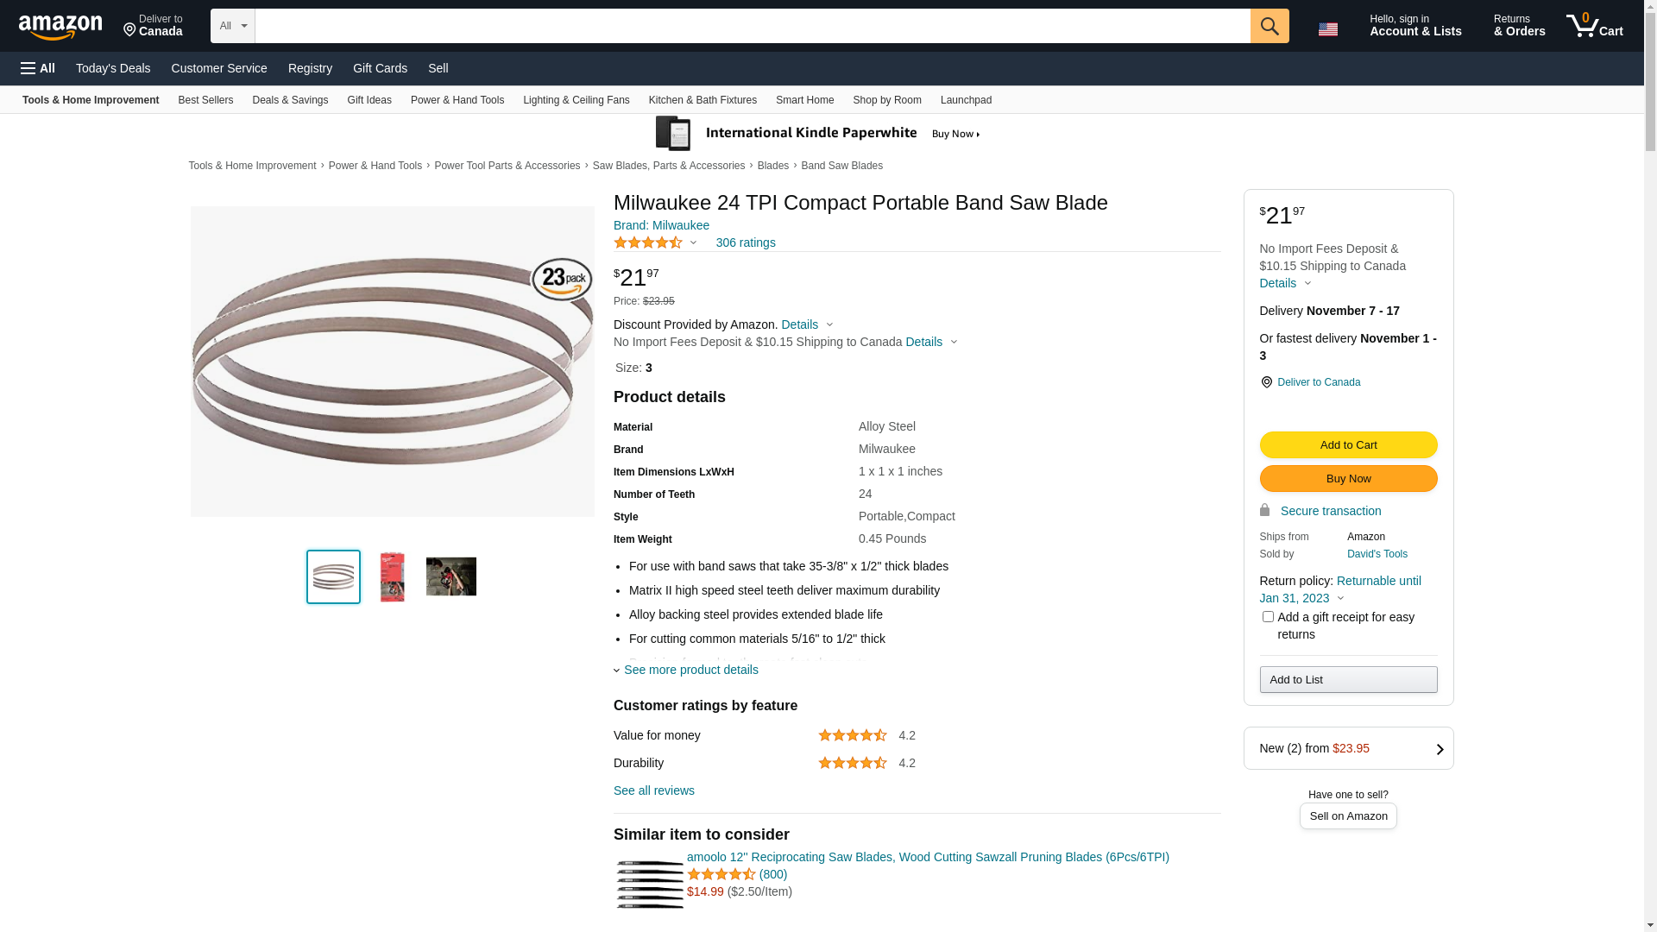The width and height of the screenshot is (1657, 932).
Task: Click the International Kindle Paperwhite banner
Action: coord(817,134)
